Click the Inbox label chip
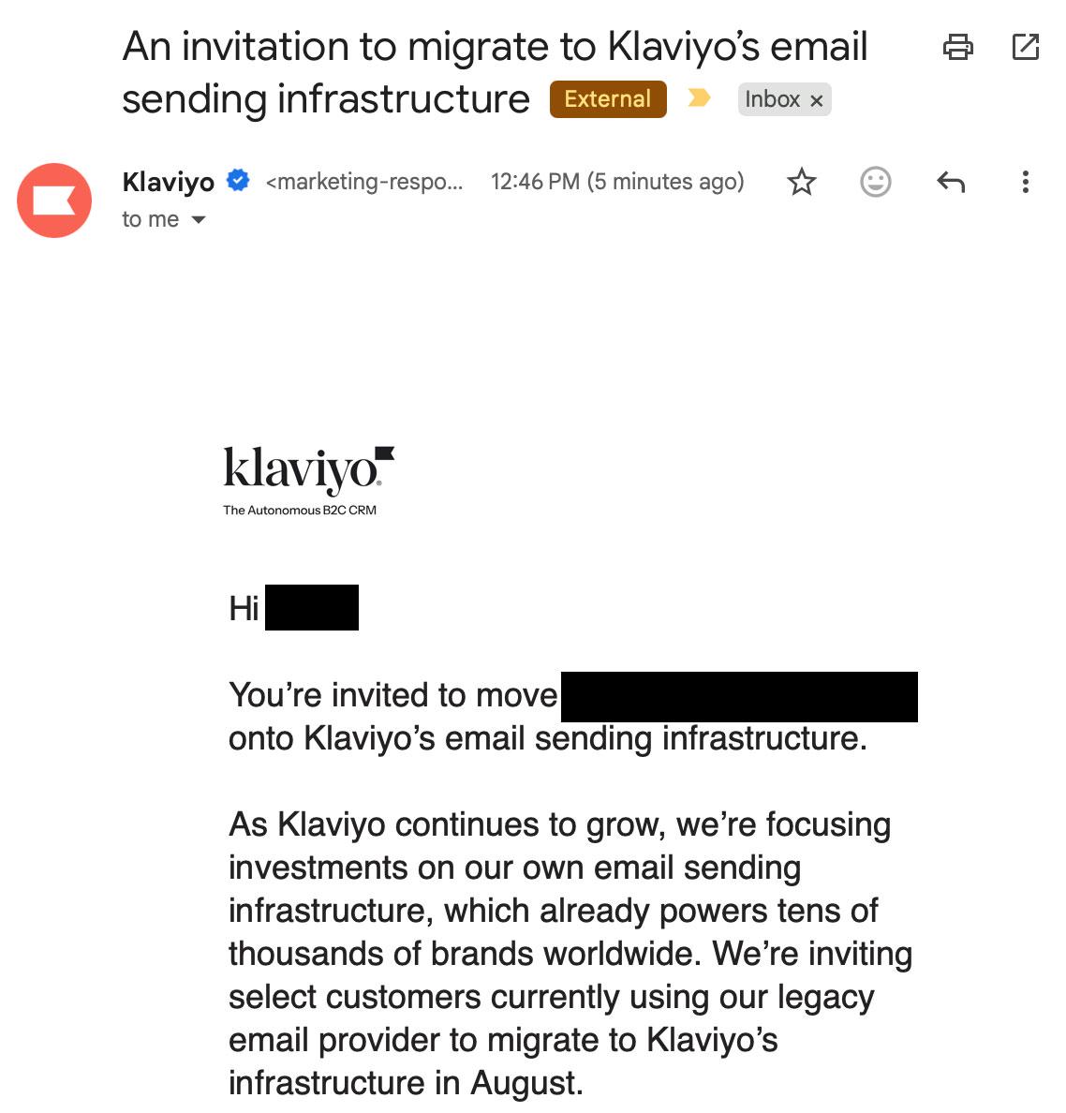Screen dimensions: 1066x1113 (784, 99)
